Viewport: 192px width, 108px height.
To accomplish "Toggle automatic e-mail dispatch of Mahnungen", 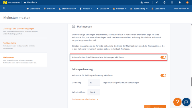I will pos(163,57).
